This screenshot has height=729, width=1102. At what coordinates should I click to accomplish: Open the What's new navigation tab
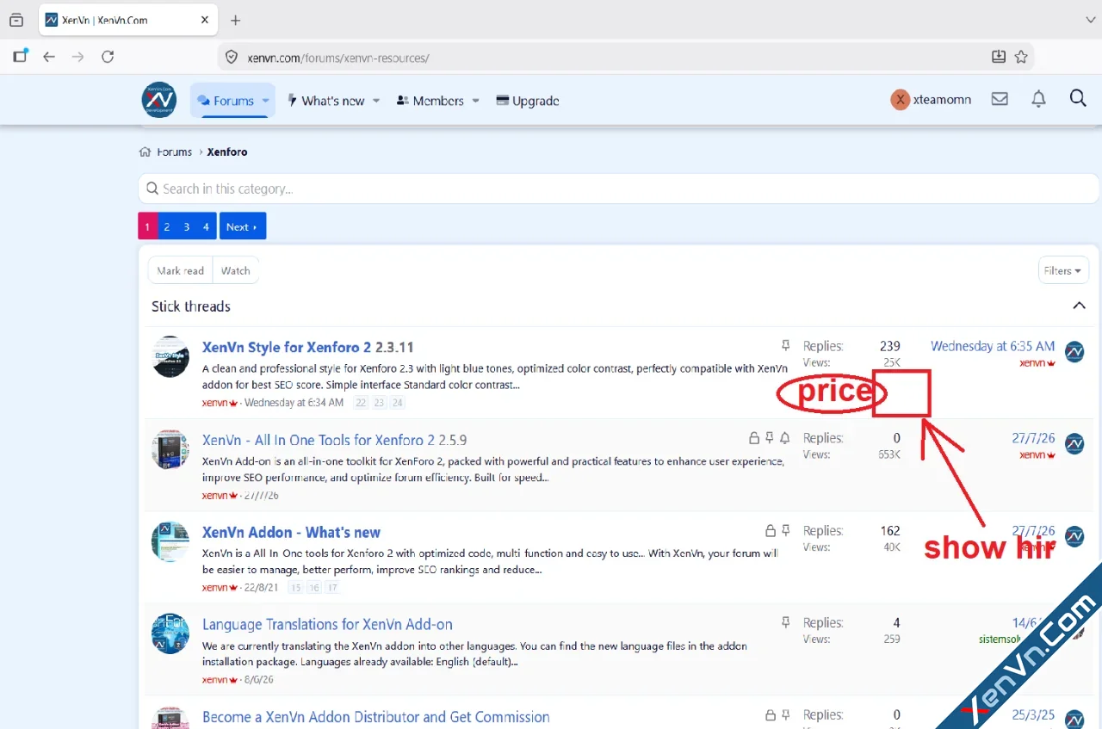pos(325,101)
